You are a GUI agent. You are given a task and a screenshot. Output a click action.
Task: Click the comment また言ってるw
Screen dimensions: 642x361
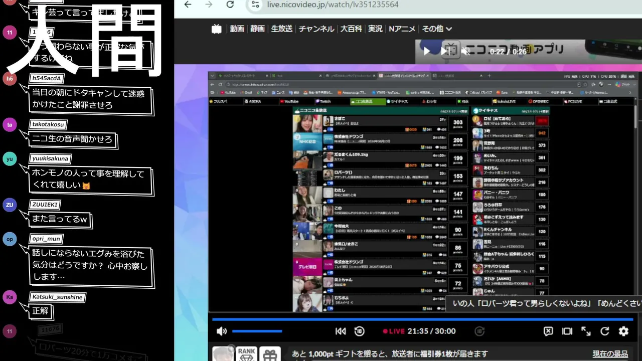[60, 219]
